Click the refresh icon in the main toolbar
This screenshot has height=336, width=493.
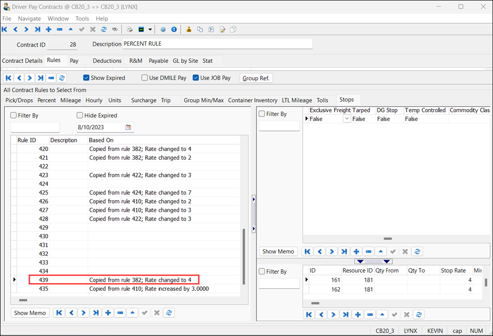pyautogui.click(x=104, y=30)
